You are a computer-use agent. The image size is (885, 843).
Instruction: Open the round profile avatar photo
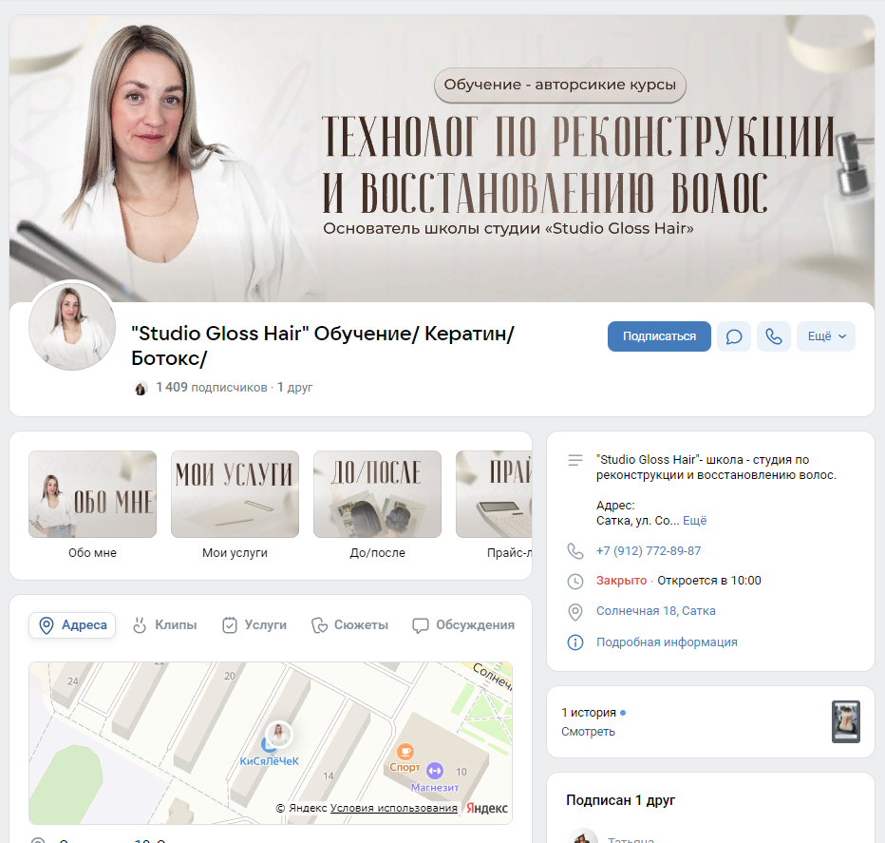pyautogui.click(x=72, y=327)
